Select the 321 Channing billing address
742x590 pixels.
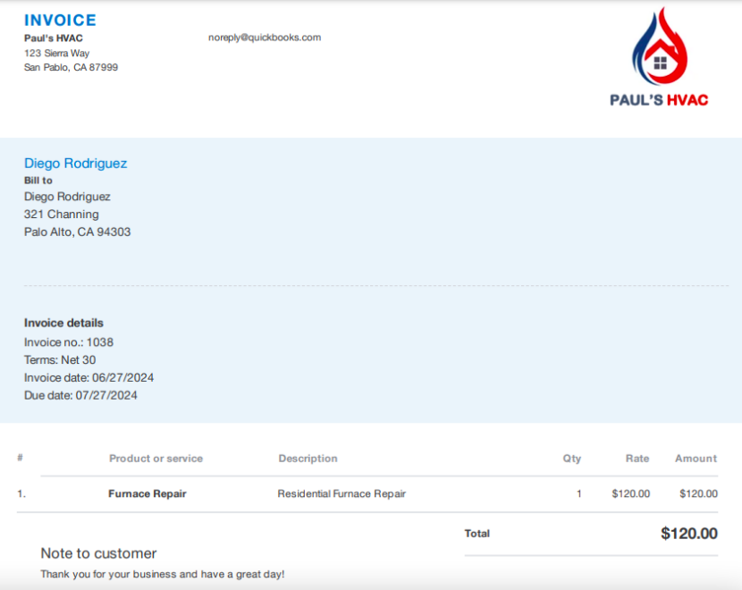click(x=61, y=215)
